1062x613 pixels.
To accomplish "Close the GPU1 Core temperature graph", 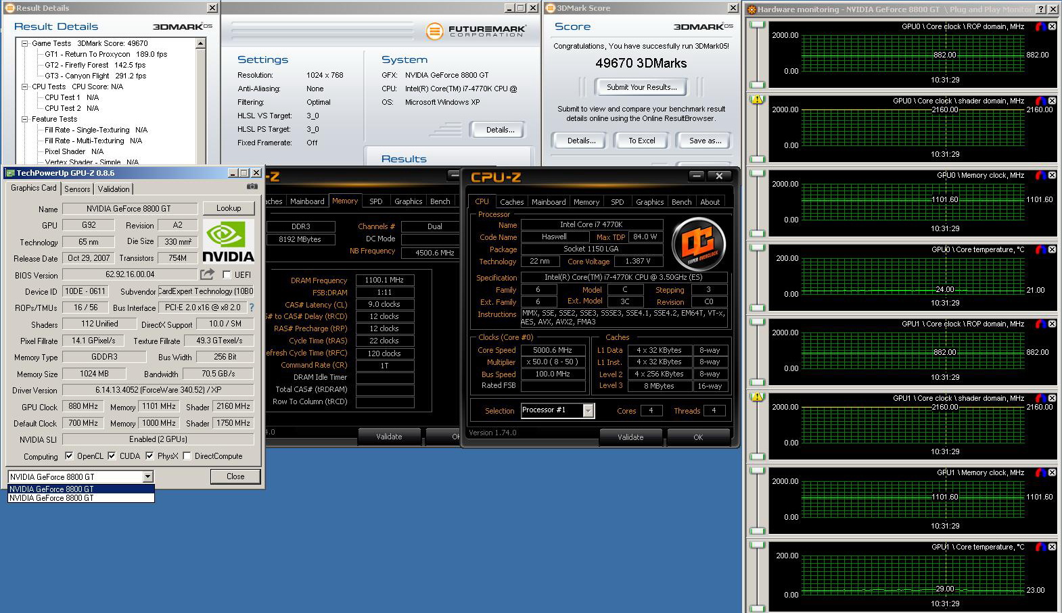I will (x=1052, y=547).
